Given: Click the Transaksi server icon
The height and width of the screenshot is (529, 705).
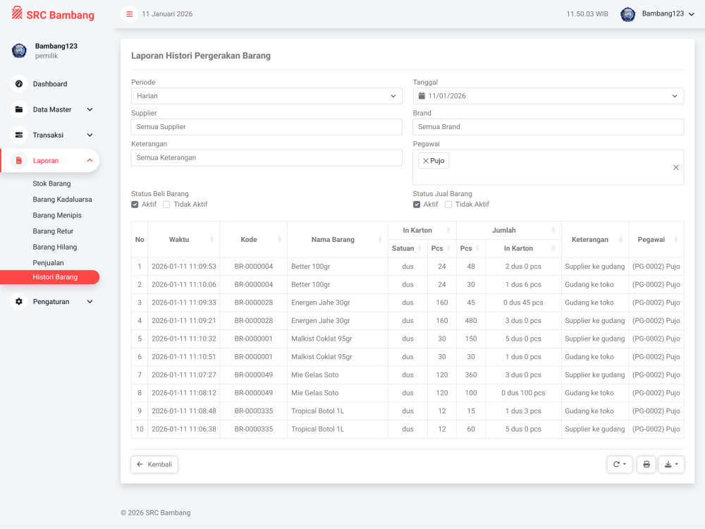Looking at the screenshot, I should tap(19, 135).
